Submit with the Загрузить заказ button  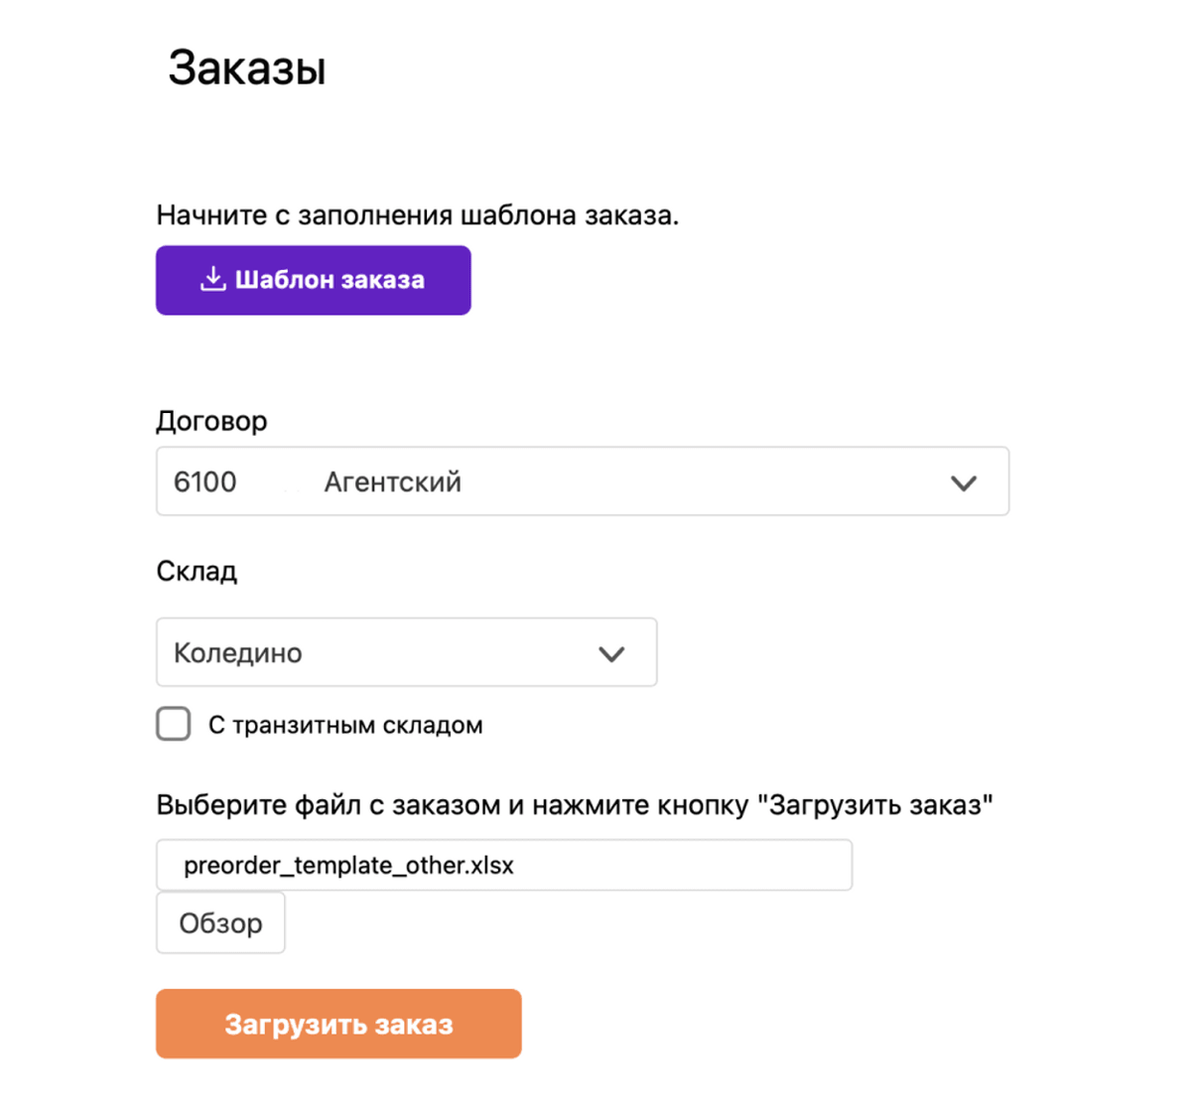[x=338, y=1024]
